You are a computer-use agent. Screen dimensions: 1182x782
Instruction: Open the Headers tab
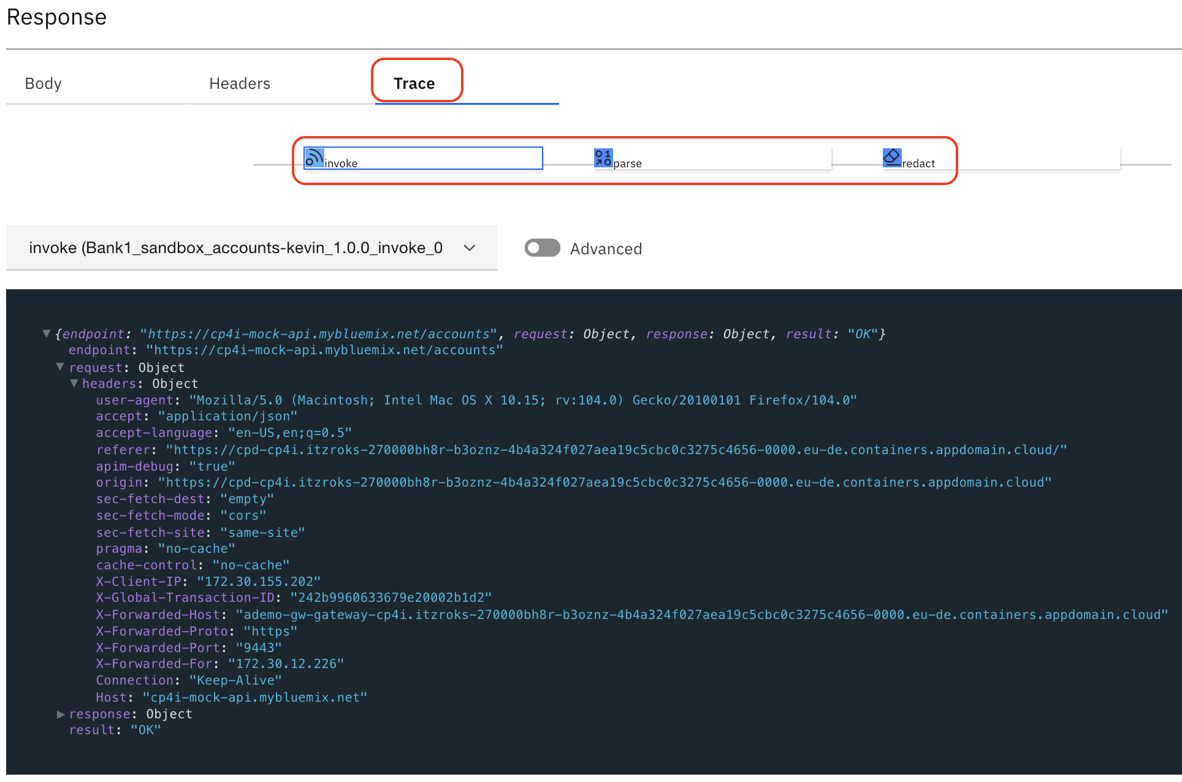(240, 83)
